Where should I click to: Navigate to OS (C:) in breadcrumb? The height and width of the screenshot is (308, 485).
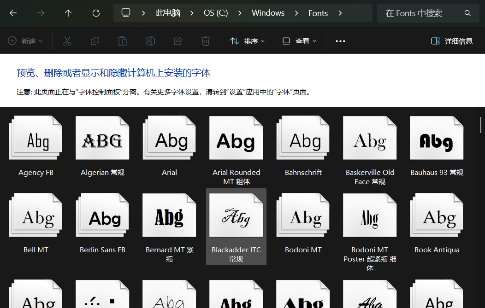click(216, 13)
